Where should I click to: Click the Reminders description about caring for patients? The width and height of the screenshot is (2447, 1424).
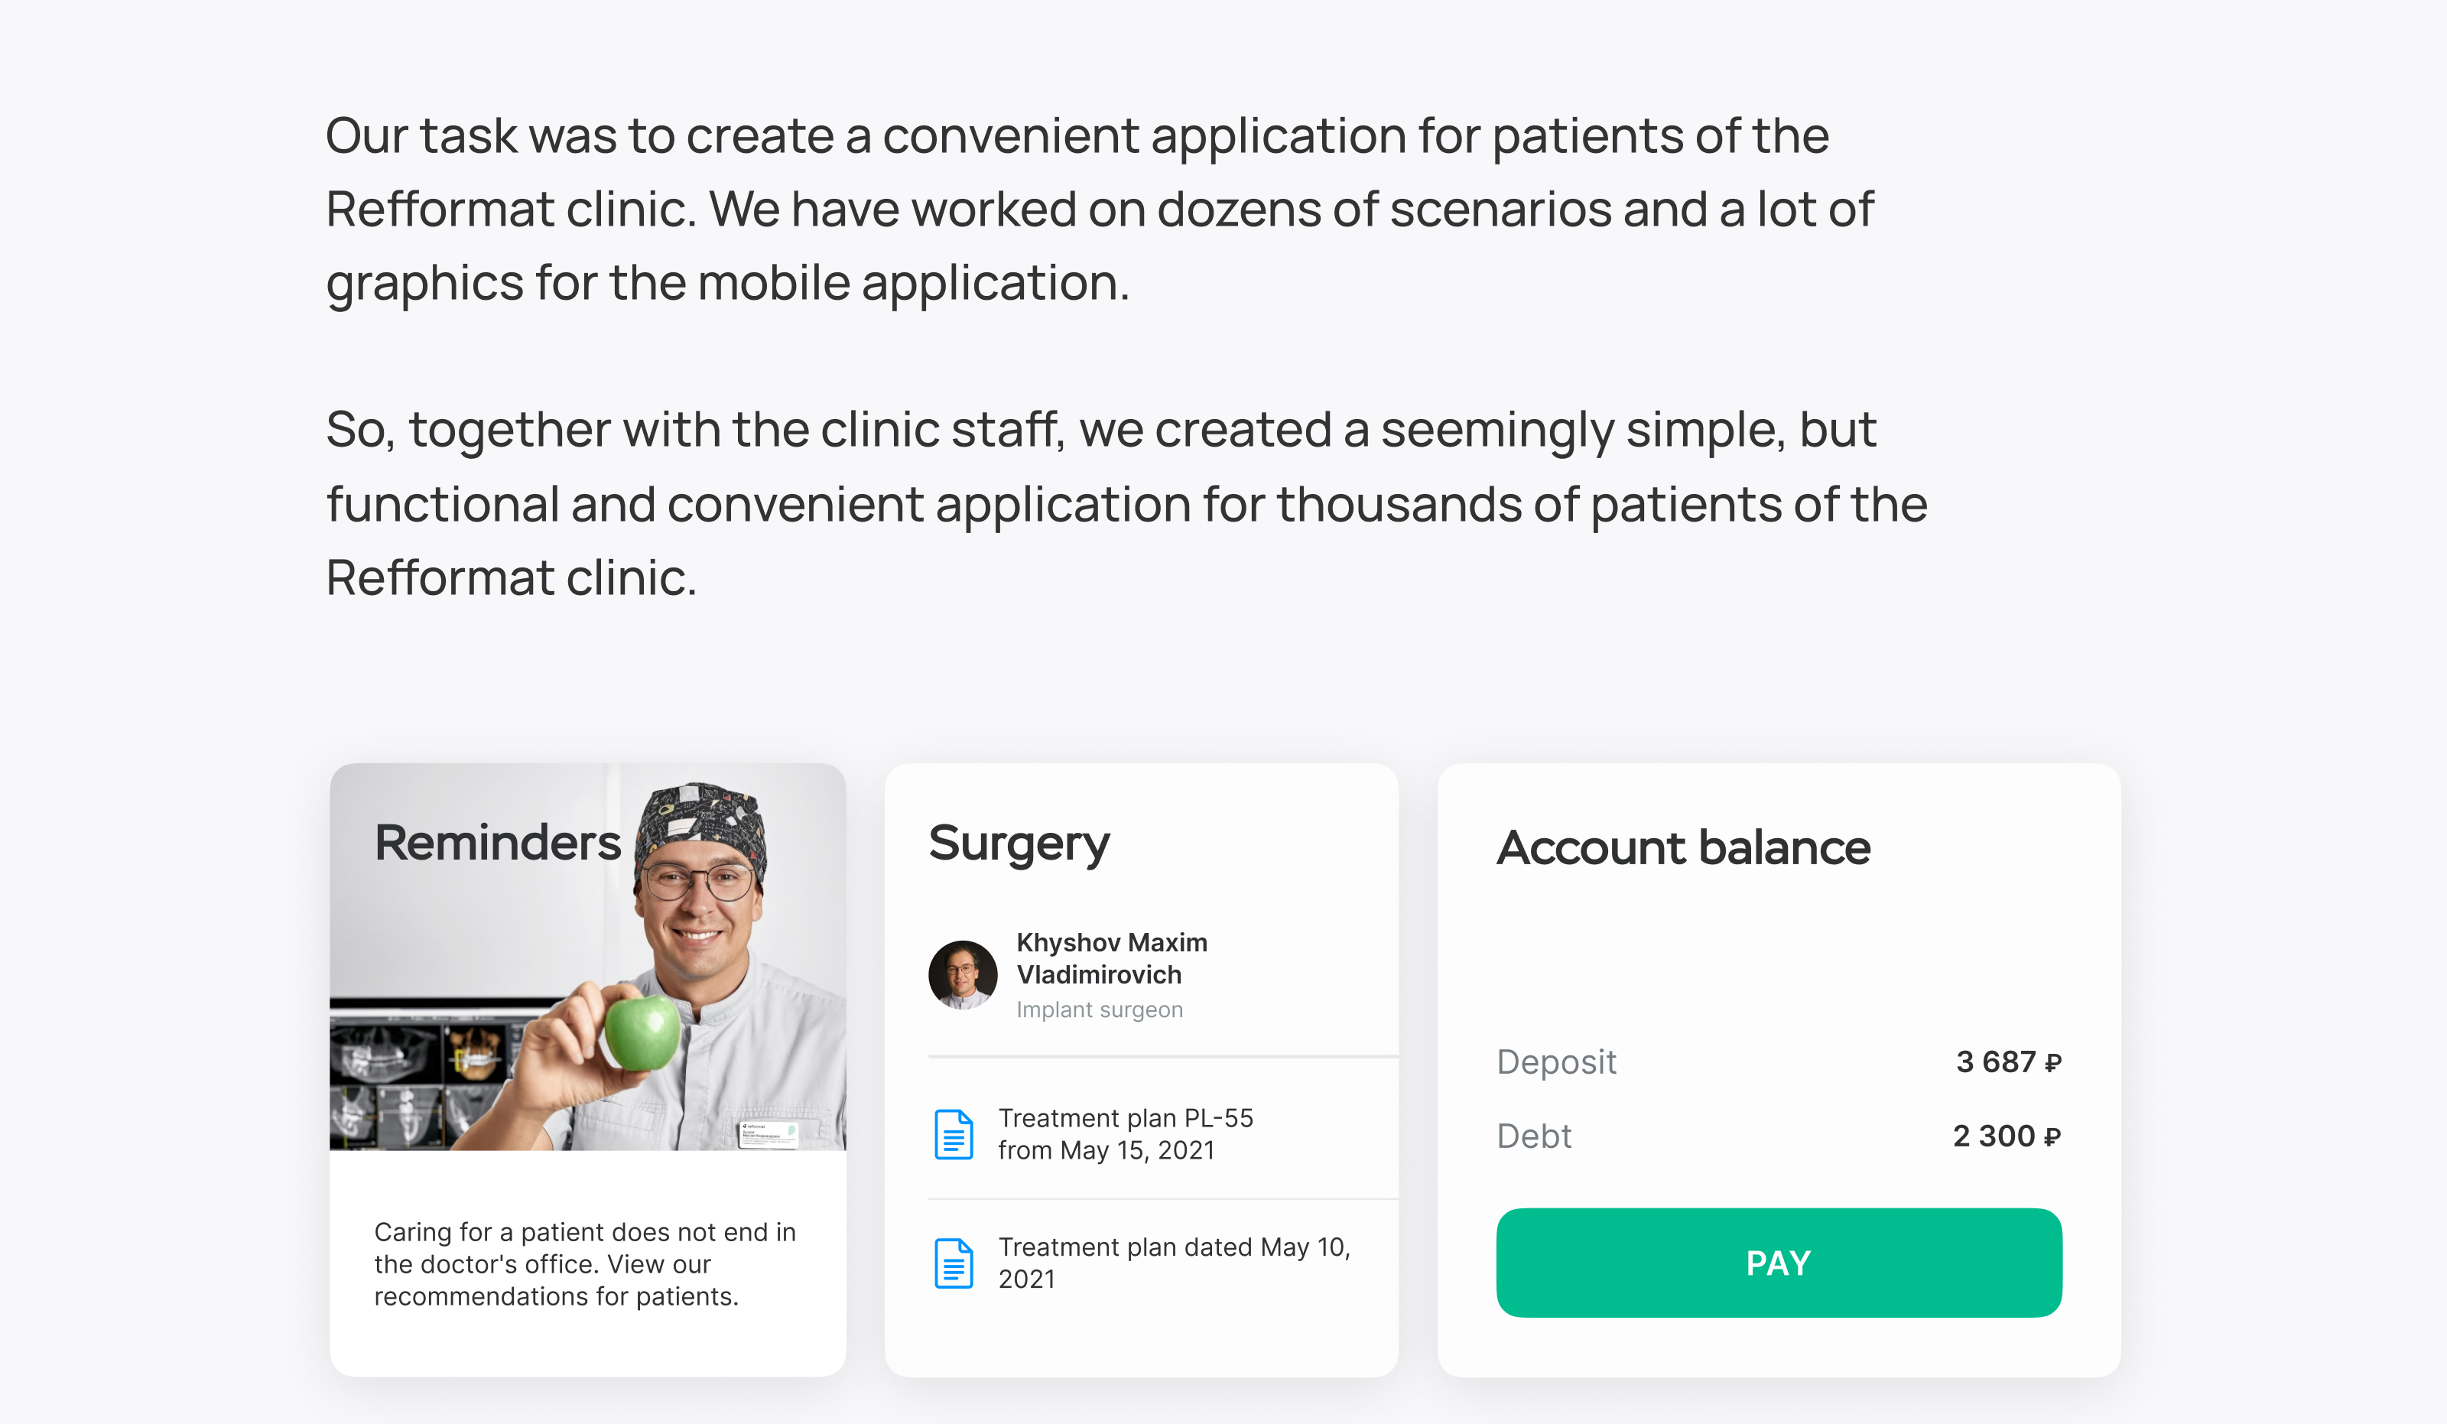coord(584,1263)
